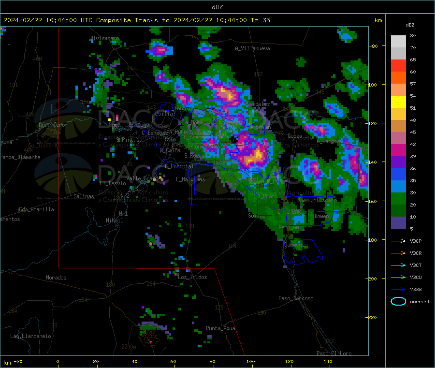The width and height of the screenshot is (435, 368).
Task: Click the green VBCU arrow in legend
Action: click(398, 277)
